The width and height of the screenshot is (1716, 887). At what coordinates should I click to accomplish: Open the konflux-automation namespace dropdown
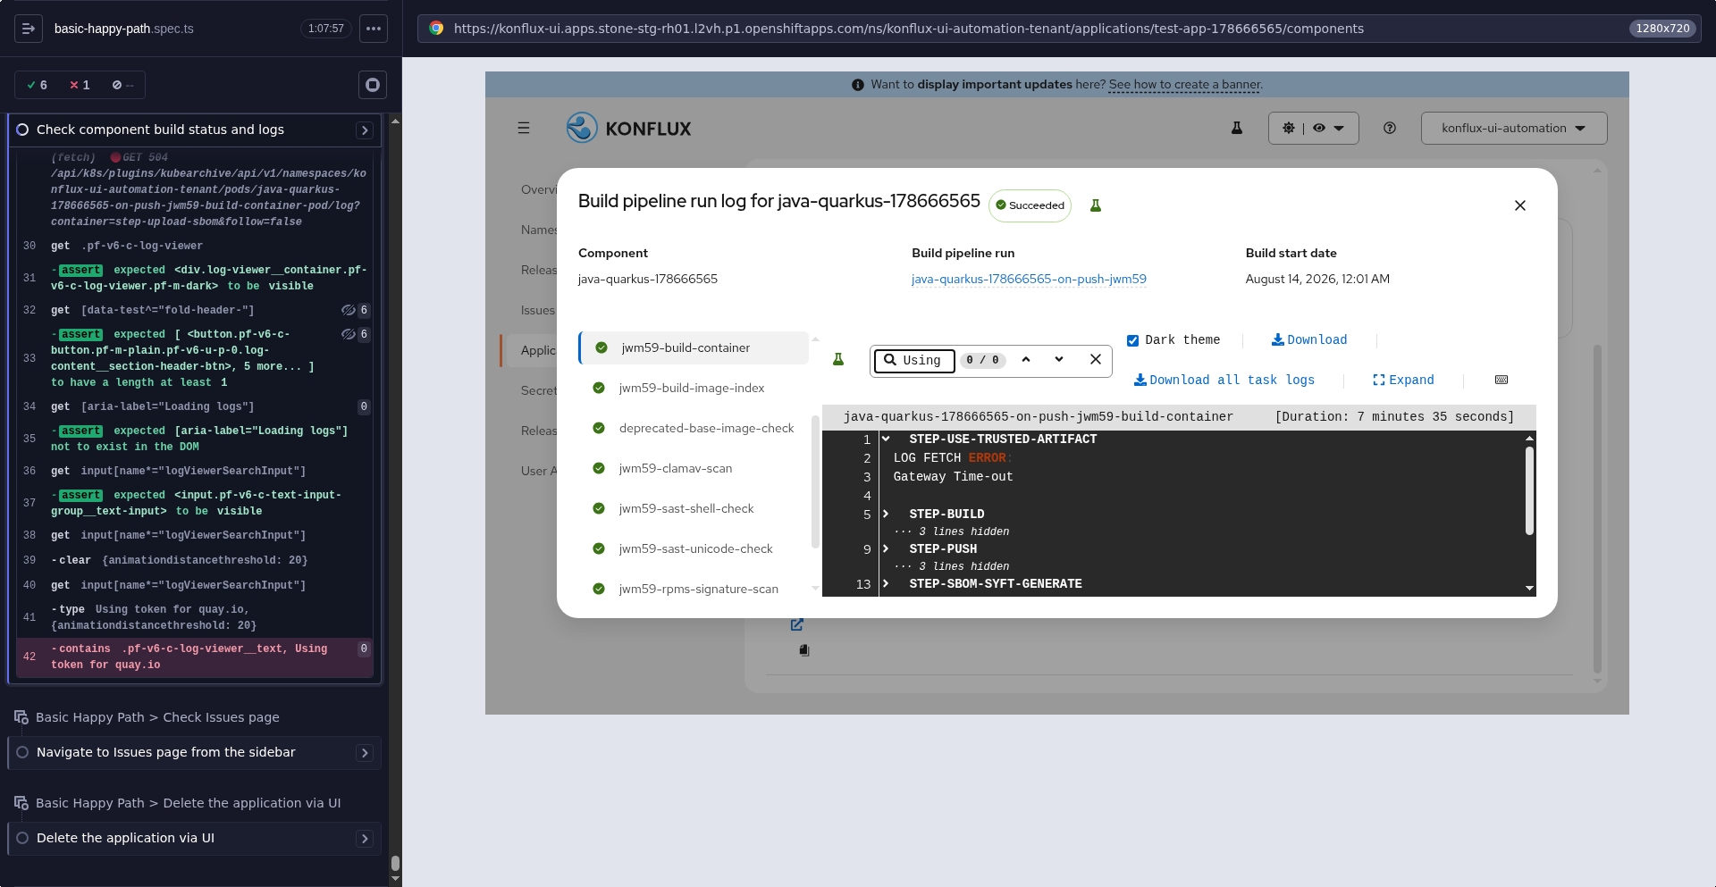point(1514,128)
